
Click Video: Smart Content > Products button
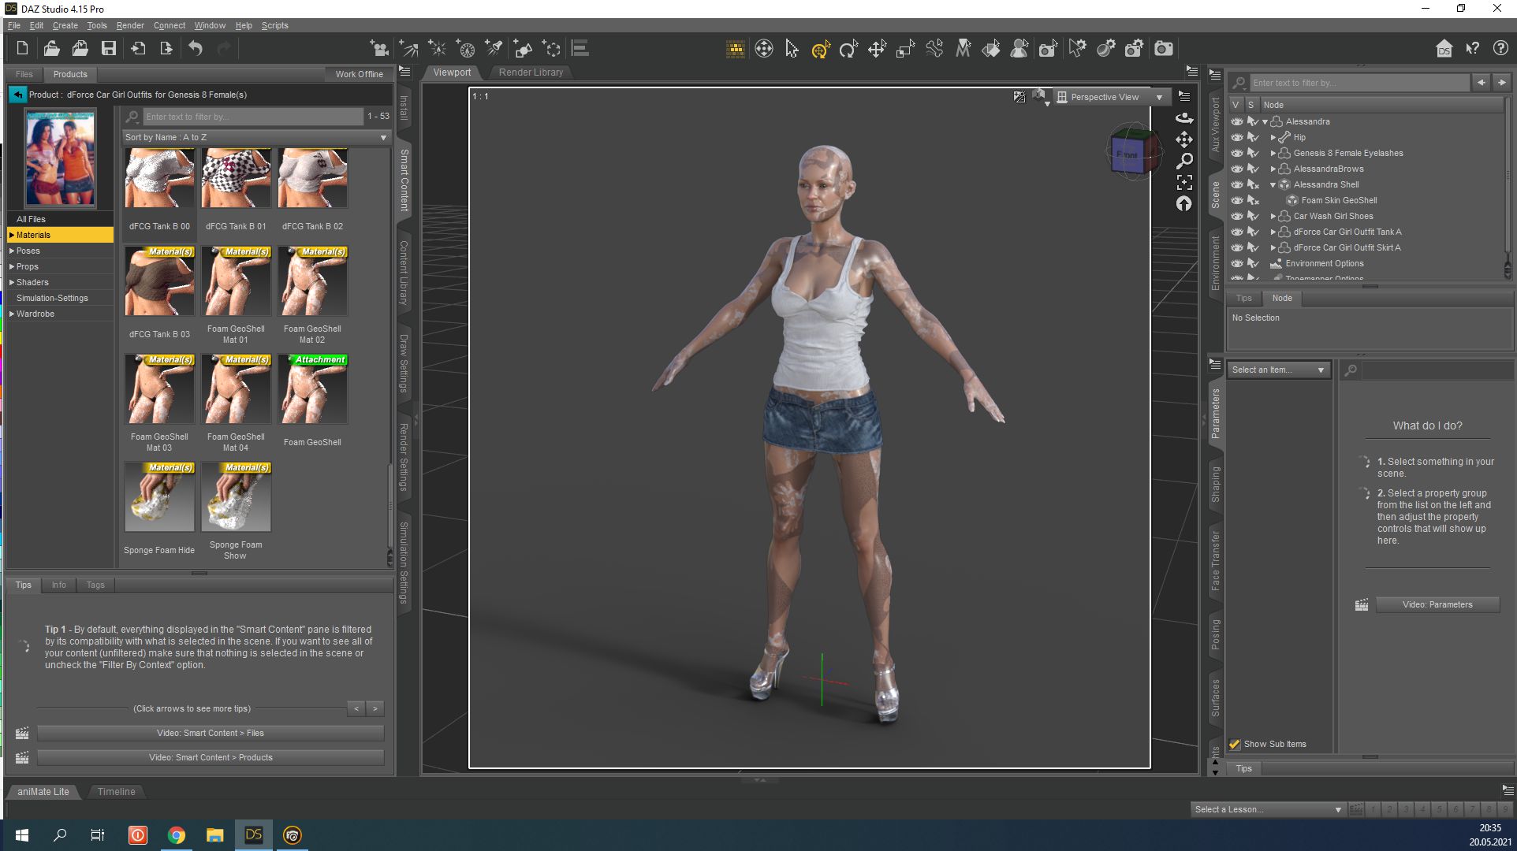pos(211,757)
